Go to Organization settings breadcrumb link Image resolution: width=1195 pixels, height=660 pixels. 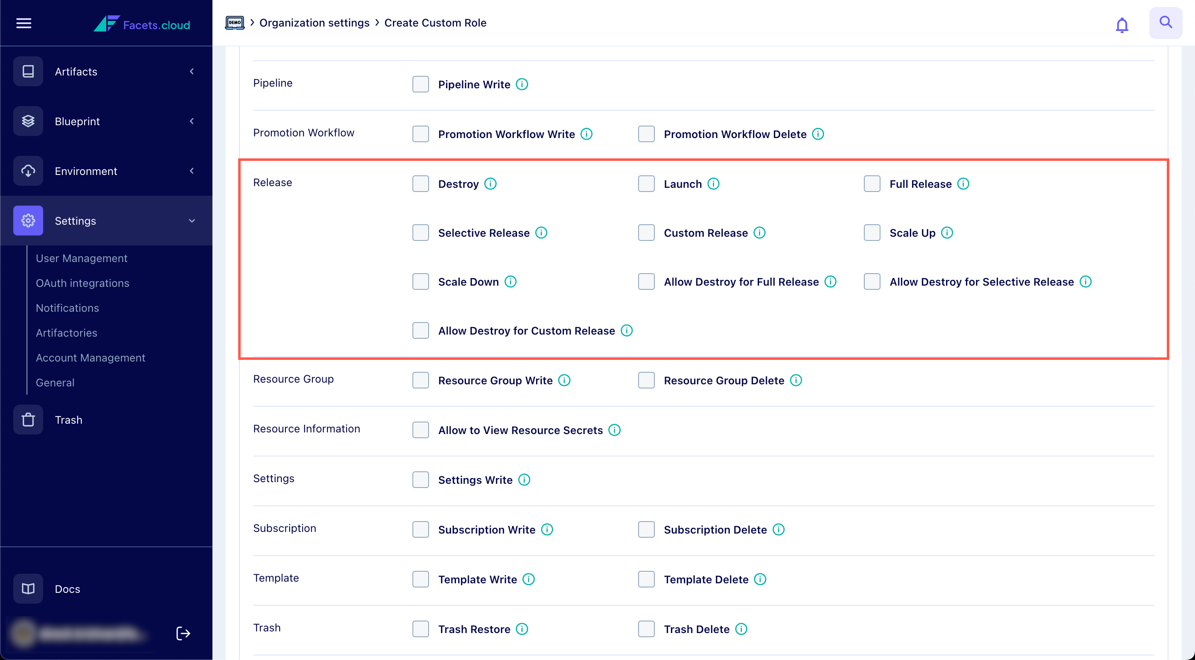click(x=314, y=23)
